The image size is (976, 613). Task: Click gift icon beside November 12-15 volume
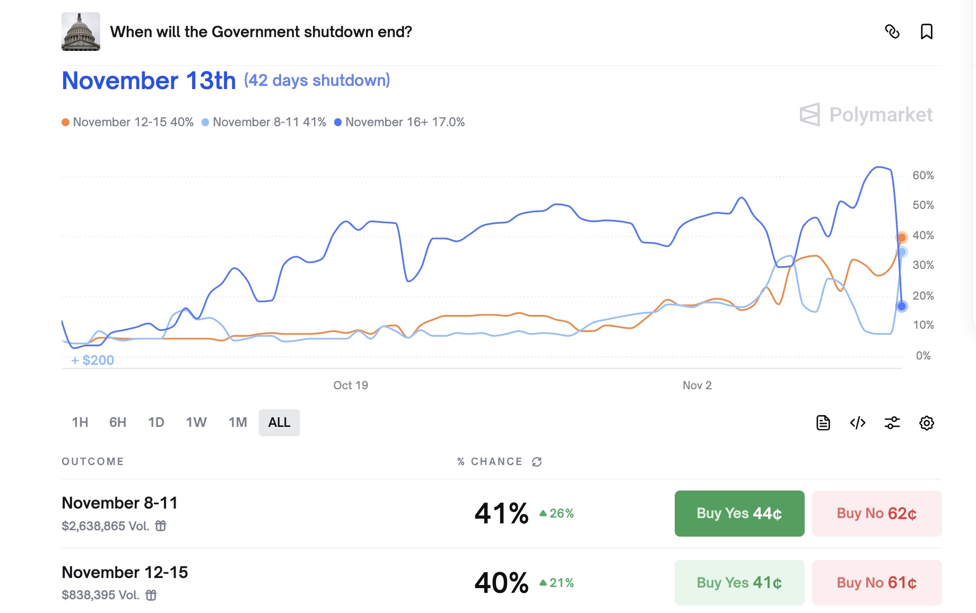(x=151, y=596)
